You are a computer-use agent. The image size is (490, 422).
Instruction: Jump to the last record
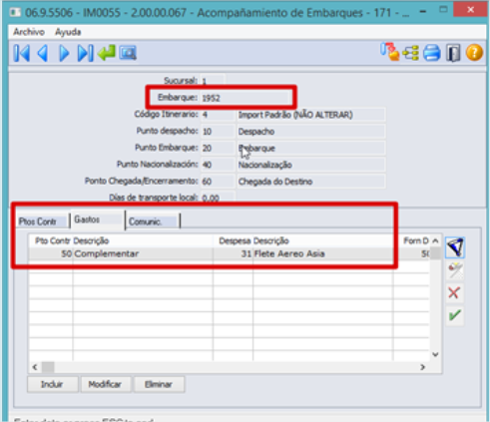(85, 53)
